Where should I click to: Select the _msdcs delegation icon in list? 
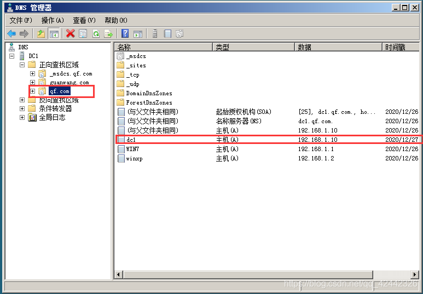coord(120,56)
